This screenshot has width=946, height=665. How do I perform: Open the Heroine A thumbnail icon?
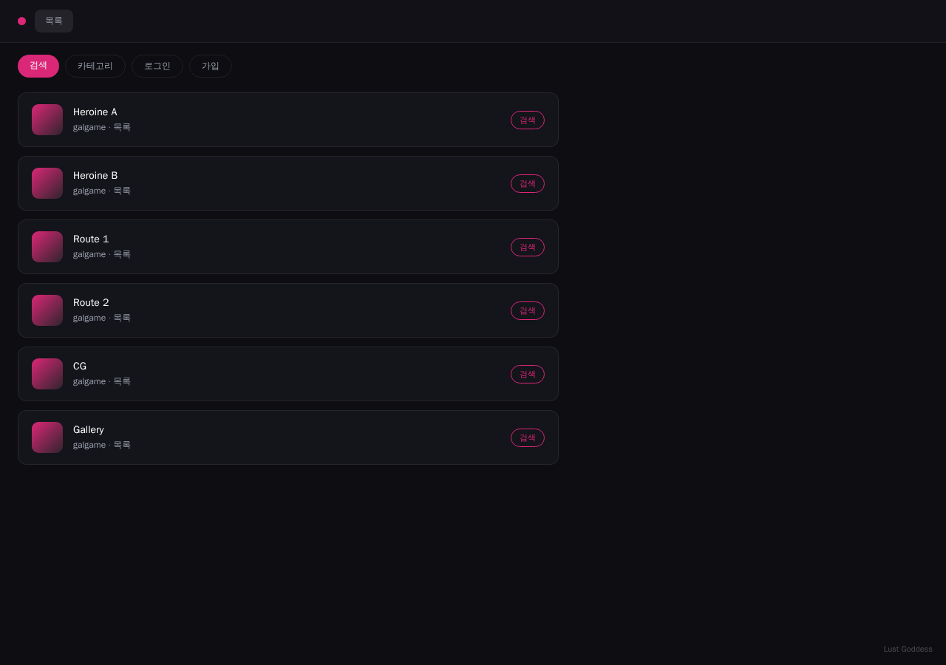47,120
